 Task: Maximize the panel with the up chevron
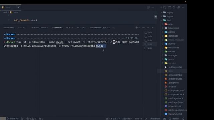pos(148,27)
